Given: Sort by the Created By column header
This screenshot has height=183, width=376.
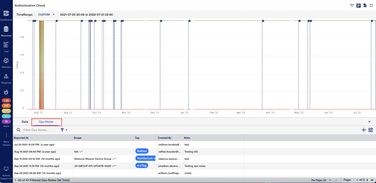Looking at the screenshot, I should (170, 138).
